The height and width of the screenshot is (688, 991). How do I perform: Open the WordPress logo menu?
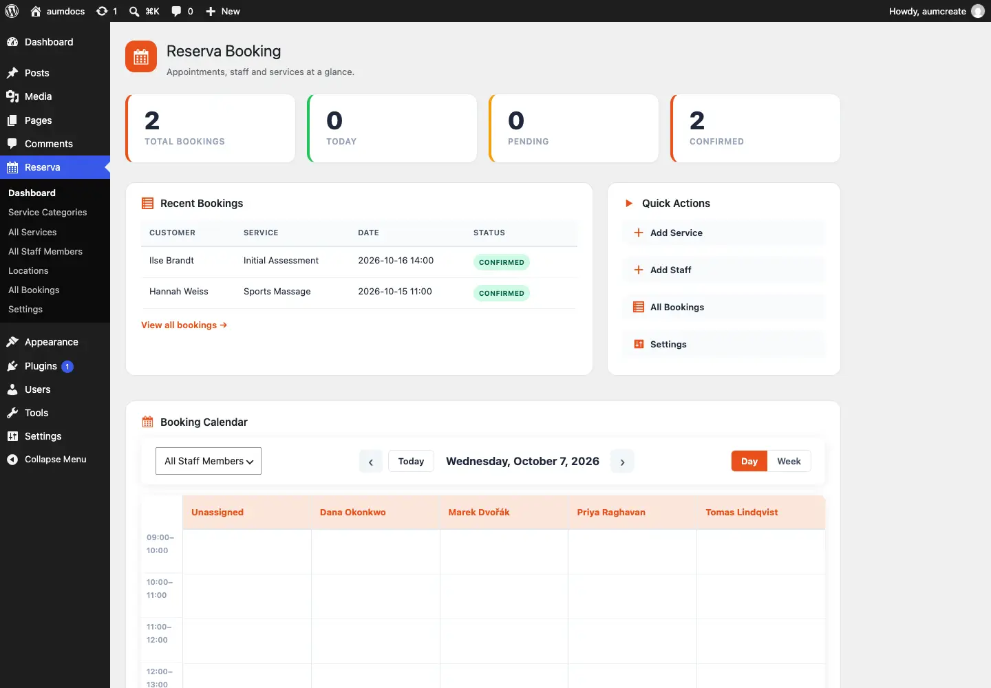[x=12, y=11]
